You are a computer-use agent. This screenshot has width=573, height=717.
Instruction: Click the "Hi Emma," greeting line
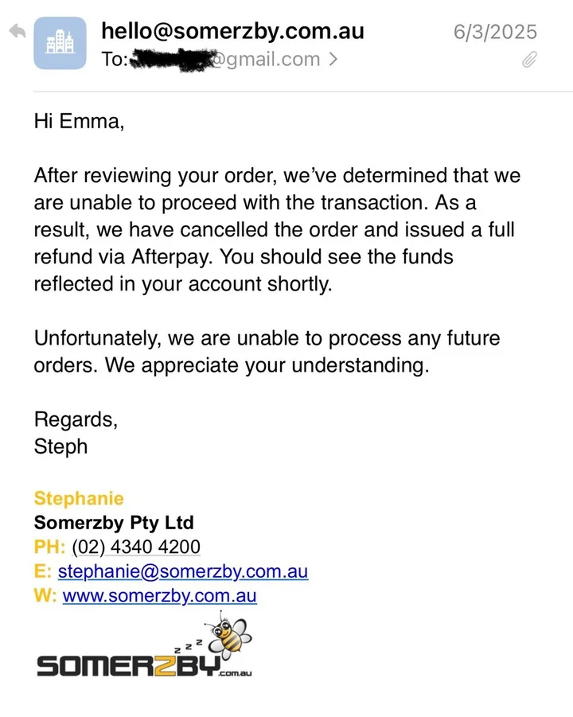80,122
